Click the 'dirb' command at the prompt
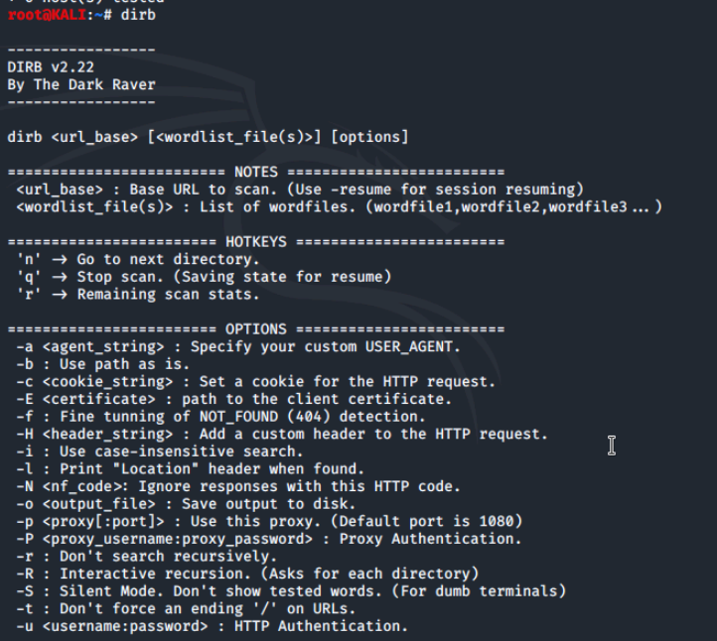 (x=138, y=15)
